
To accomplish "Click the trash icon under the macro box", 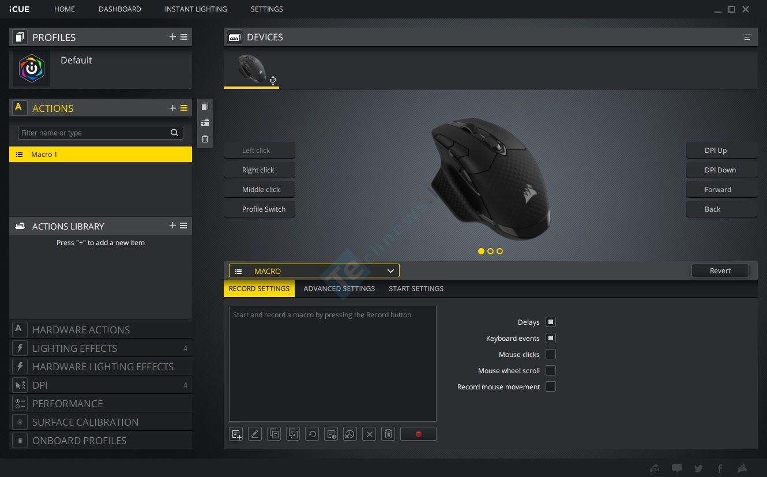I will (389, 434).
